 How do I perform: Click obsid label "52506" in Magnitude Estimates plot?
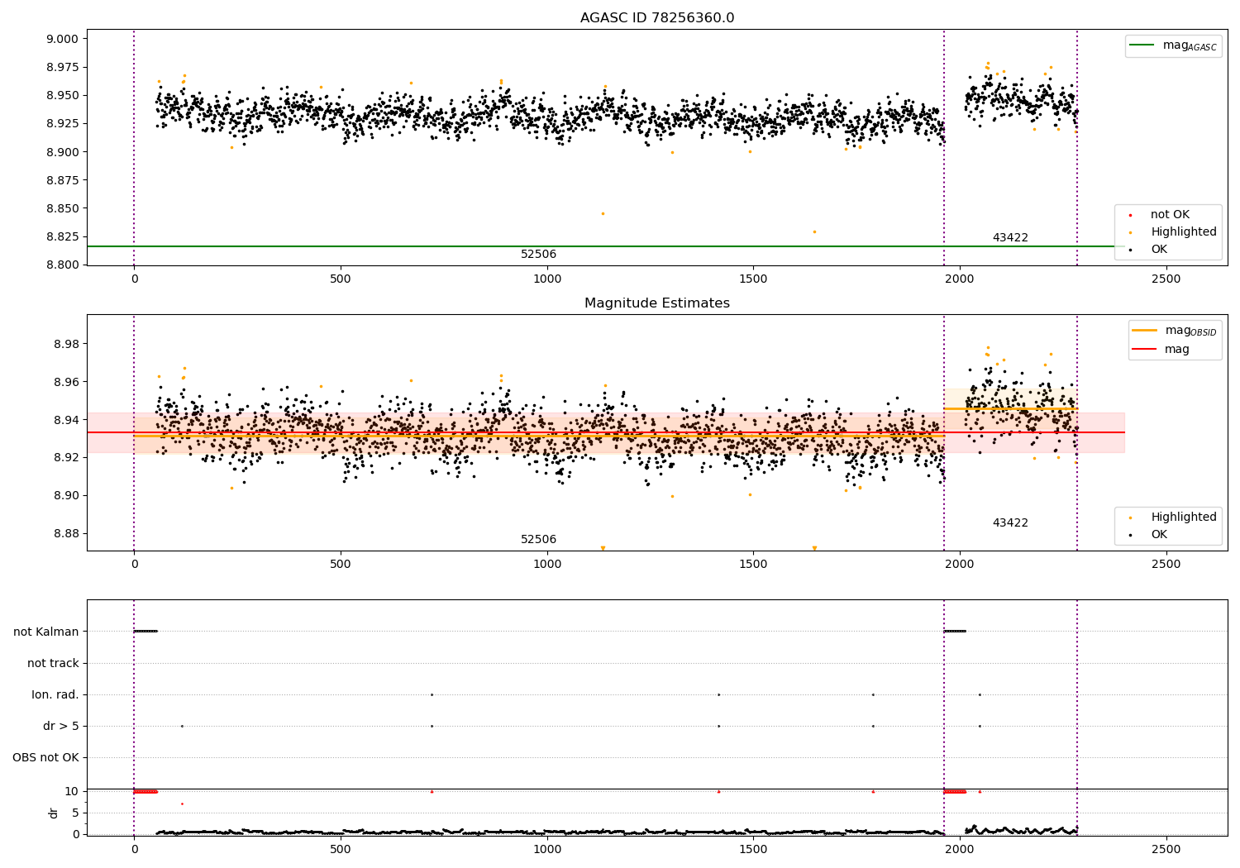tap(538, 540)
